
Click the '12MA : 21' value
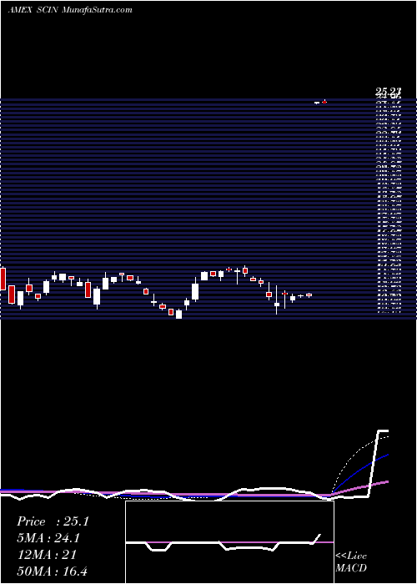[x=47, y=554]
